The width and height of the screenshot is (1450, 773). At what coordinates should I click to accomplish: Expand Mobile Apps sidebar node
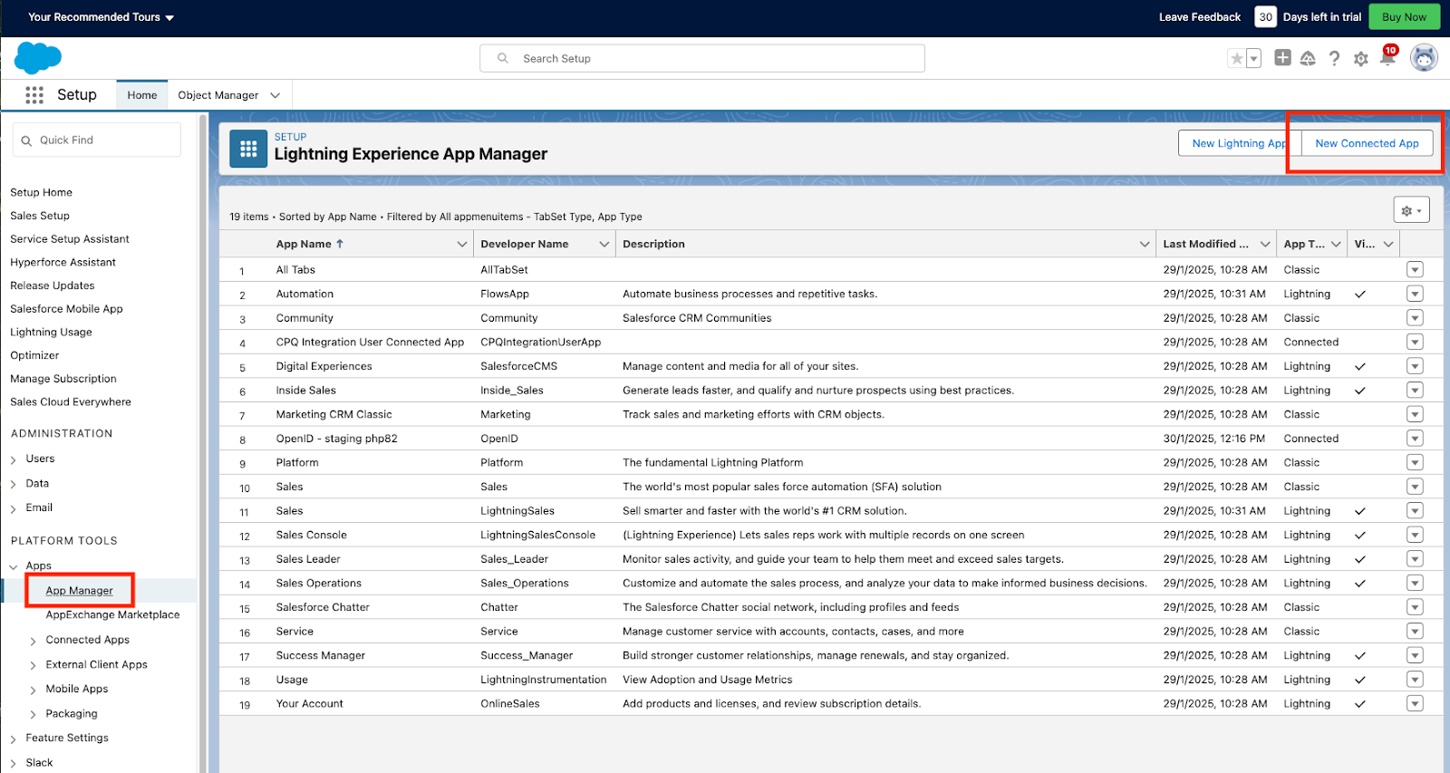pyautogui.click(x=33, y=690)
